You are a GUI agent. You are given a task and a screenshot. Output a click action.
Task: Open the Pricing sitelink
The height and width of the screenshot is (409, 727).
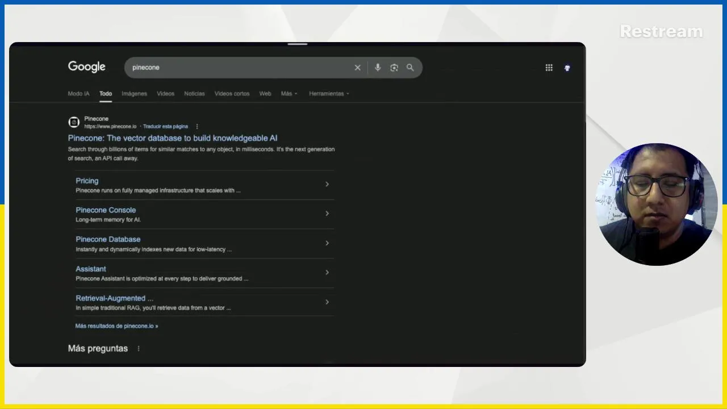pyautogui.click(x=87, y=181)
